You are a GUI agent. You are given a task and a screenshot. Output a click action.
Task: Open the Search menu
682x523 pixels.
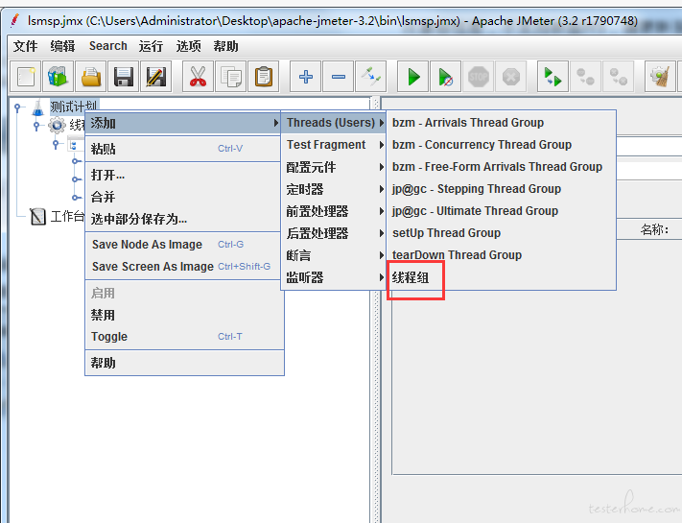click(107, 46)
